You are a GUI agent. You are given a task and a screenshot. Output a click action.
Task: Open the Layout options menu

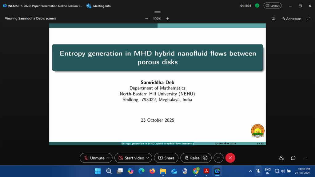pyautogui.click(x=272, y=6)
